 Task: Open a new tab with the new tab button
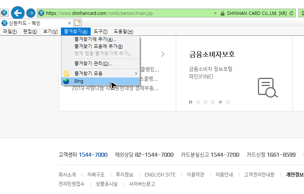coord(77,23)
